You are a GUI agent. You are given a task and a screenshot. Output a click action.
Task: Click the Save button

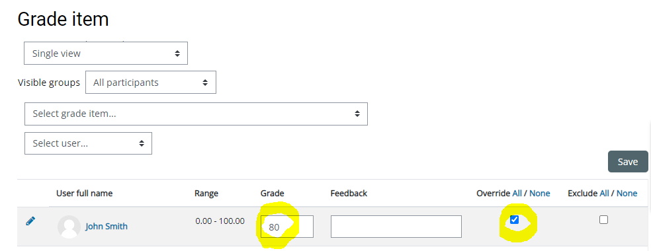(628, 162)
